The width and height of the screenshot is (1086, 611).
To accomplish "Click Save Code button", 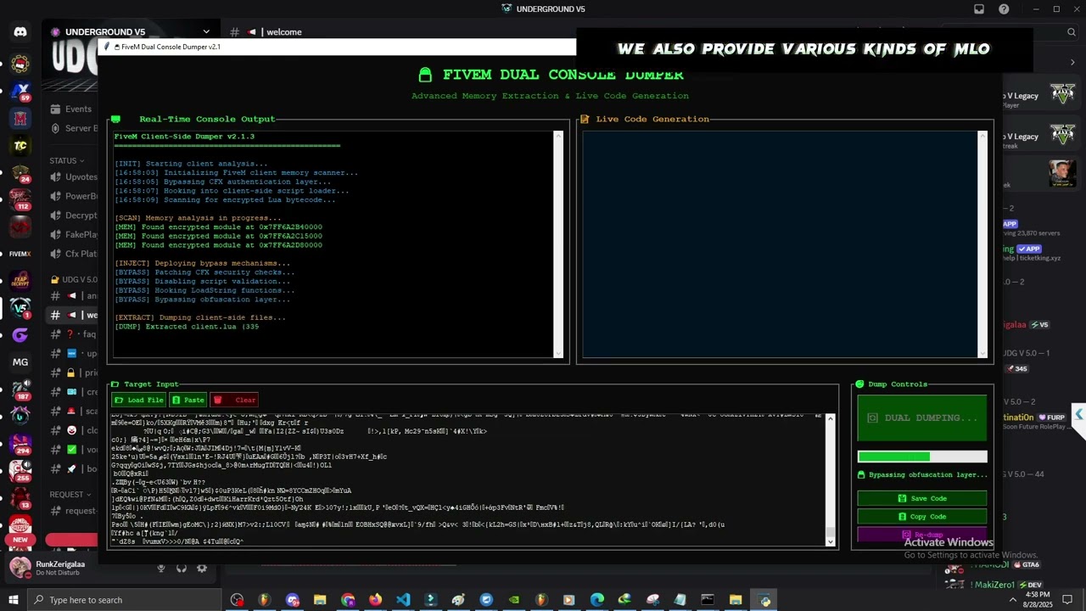I will pyautogui.click(x=922, y=498).
